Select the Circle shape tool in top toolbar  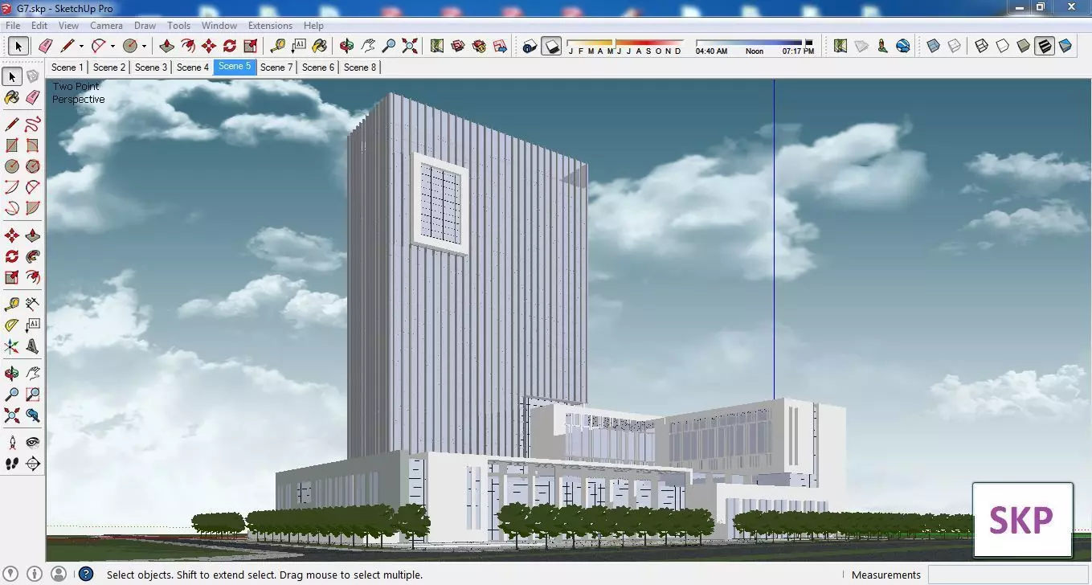coord(130,46)
